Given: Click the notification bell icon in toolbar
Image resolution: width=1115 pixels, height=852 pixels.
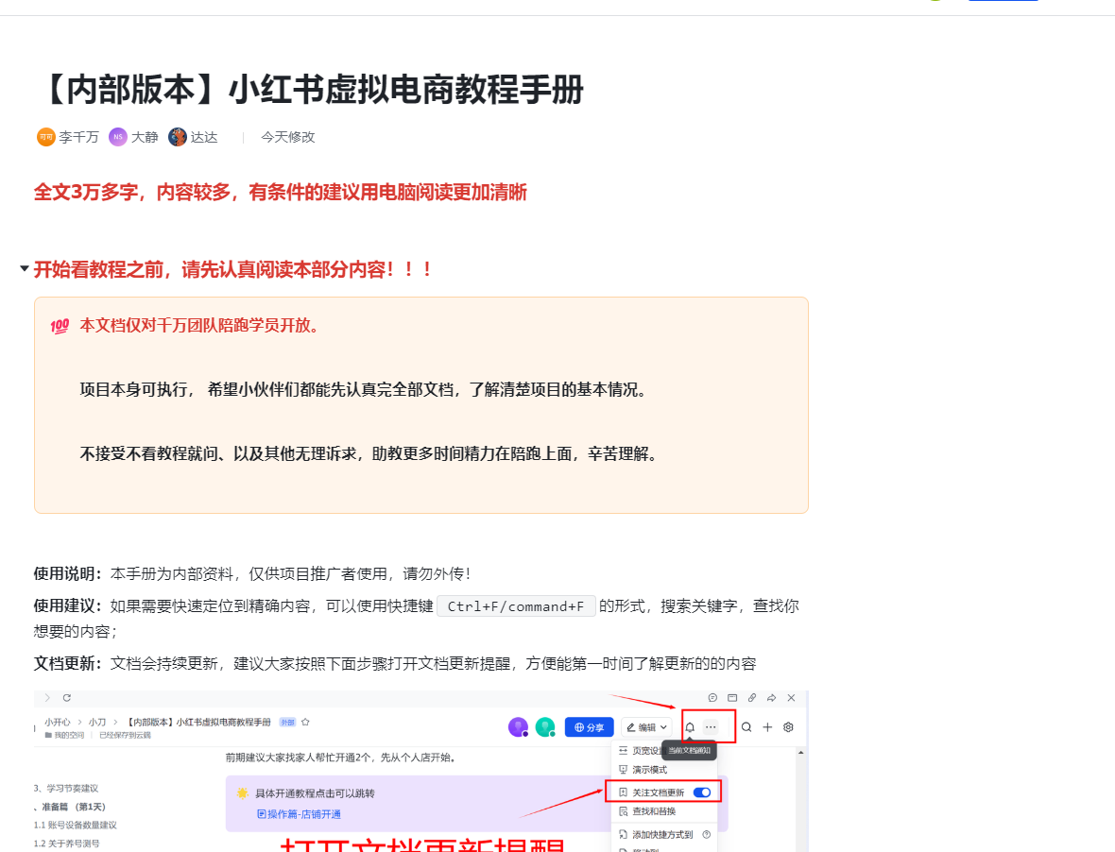Looking at the screenshot, I should (x=690, y=727).
